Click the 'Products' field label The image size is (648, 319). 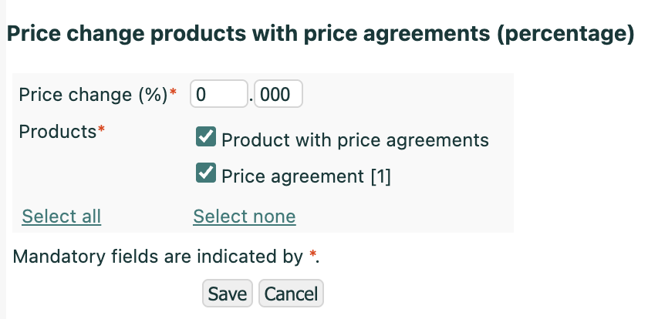pos(56,131)
